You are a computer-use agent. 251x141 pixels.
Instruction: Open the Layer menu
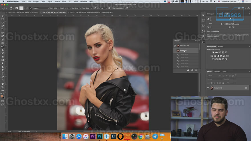[43, 1]
